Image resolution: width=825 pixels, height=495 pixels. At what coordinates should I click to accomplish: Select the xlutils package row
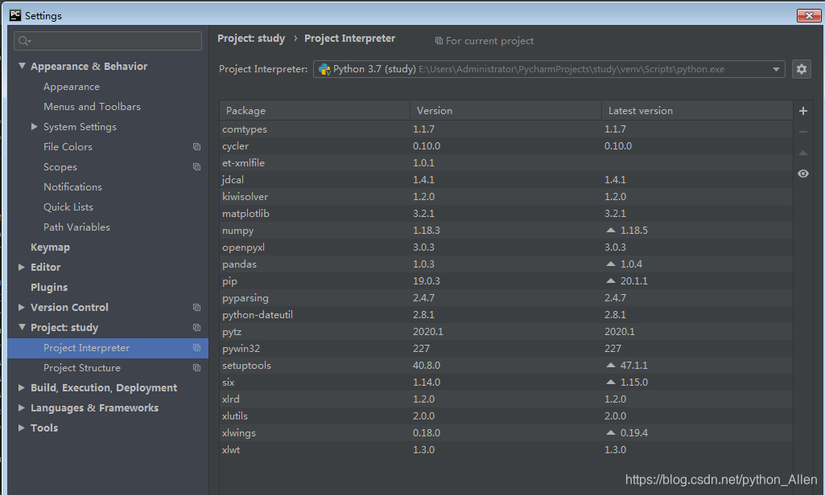coord(506,415)
